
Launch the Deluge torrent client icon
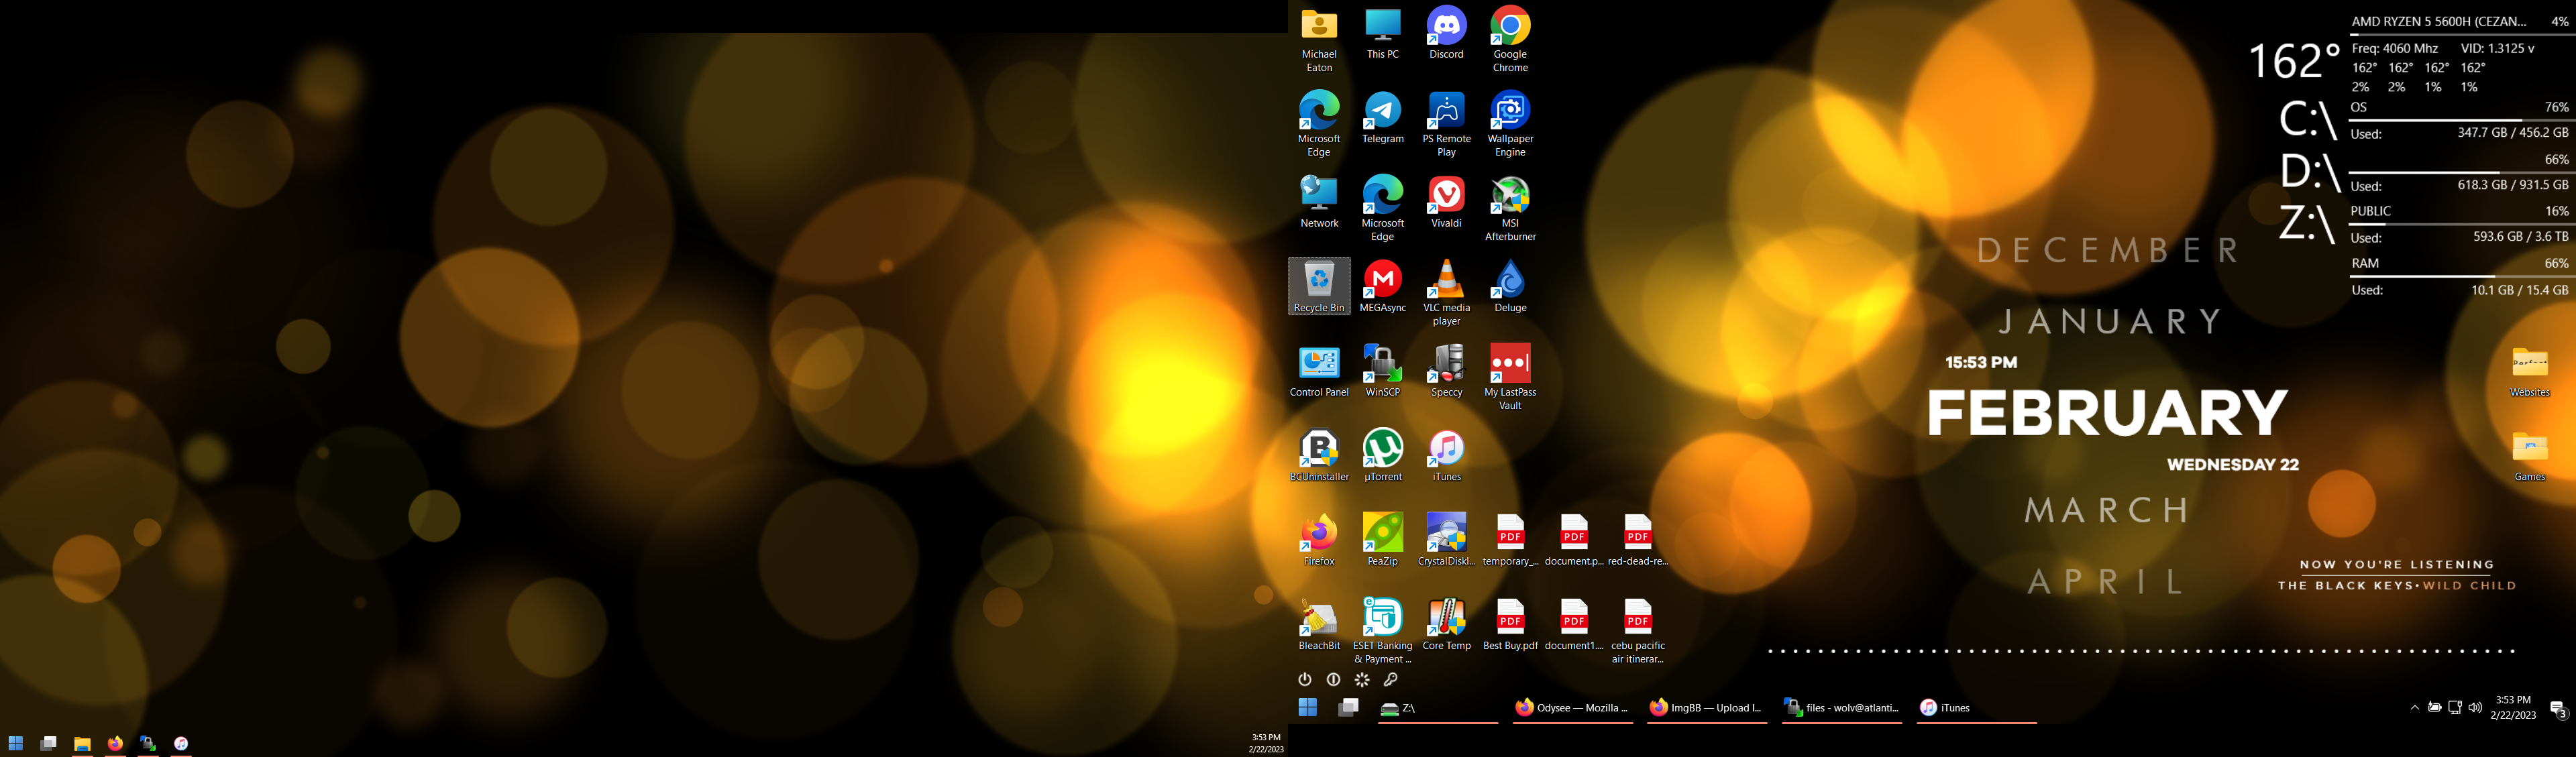click(x=1510, y=287)
